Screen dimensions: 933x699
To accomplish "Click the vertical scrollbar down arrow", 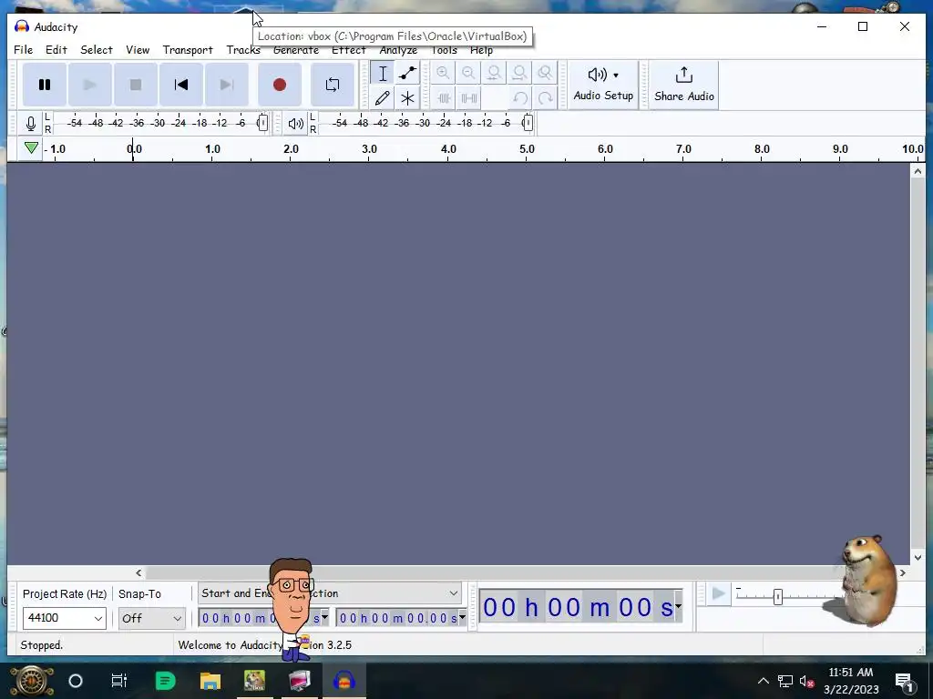I will click(918, 558).
